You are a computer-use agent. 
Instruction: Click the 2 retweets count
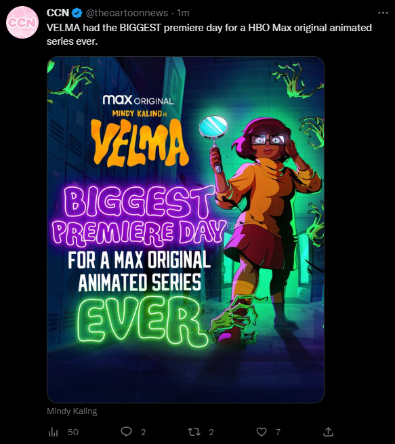click(x=211, y=432)
